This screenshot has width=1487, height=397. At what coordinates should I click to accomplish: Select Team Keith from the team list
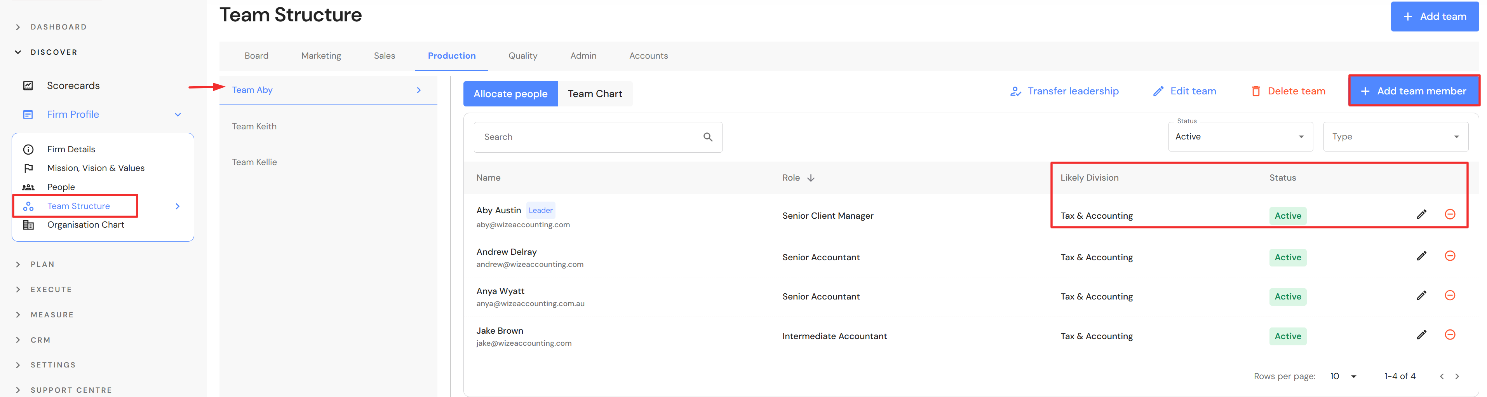pos(254,126)
